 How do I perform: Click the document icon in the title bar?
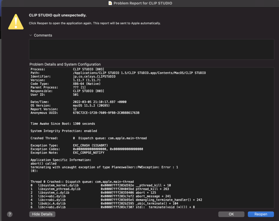(x=110, y=3)
